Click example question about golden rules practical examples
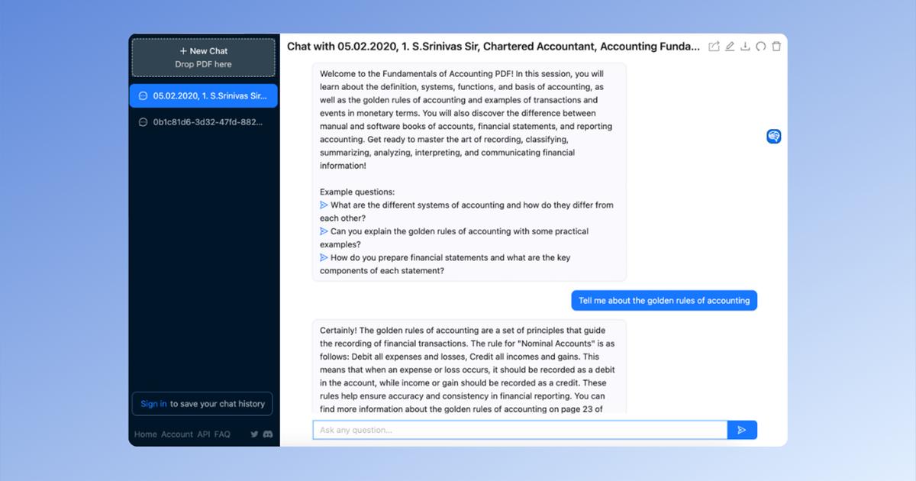916x481 pixels. pyautogui.click(x=454, y=237)
